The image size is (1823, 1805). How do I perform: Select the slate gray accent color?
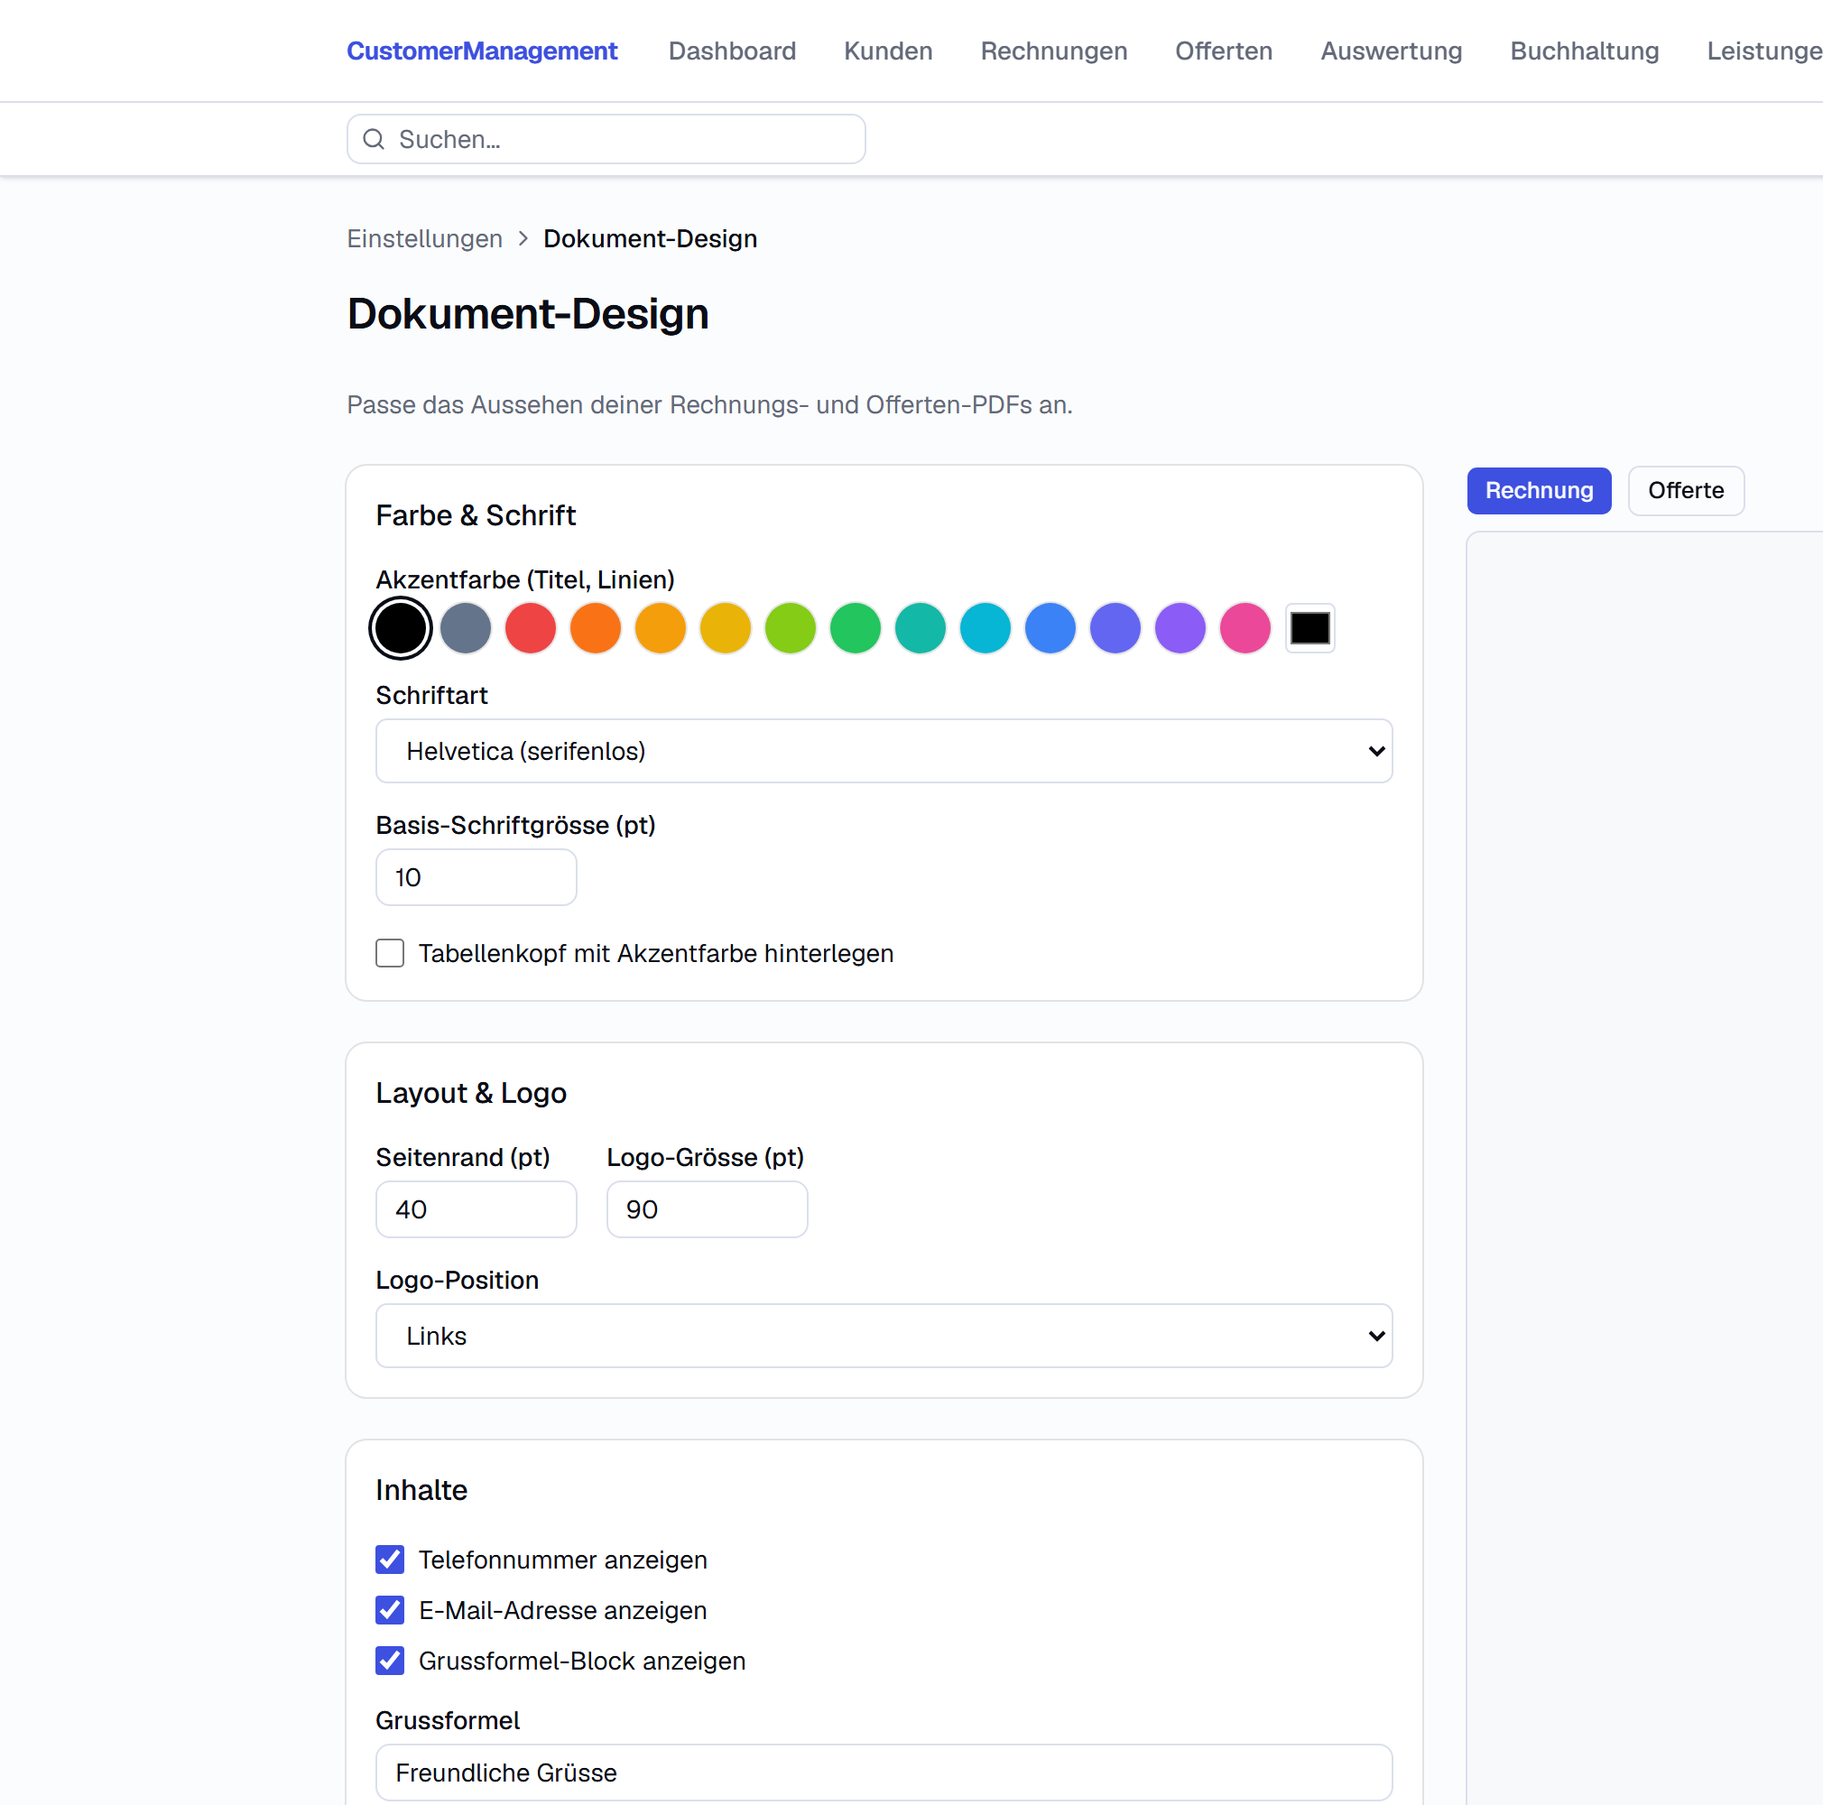click(465, 627)
